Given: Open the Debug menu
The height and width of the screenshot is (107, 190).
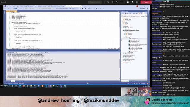Looking at the screenshot, I should [x=25, y=6].
